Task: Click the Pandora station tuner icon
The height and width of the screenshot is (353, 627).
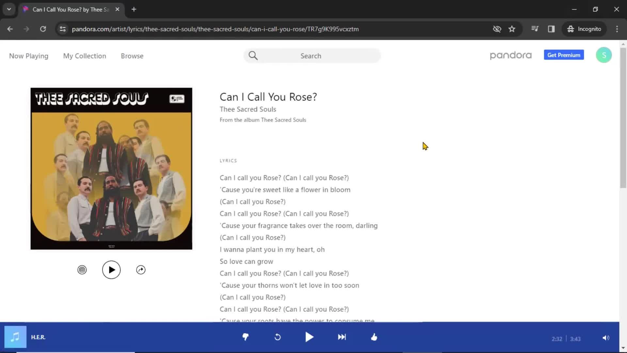Action: [x=82, y=269]
